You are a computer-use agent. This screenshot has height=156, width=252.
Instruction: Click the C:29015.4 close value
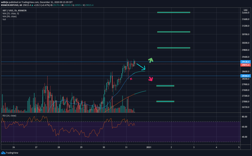coord(88,5)
